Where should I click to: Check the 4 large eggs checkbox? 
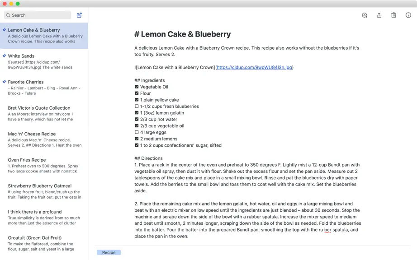pos(137,132)
